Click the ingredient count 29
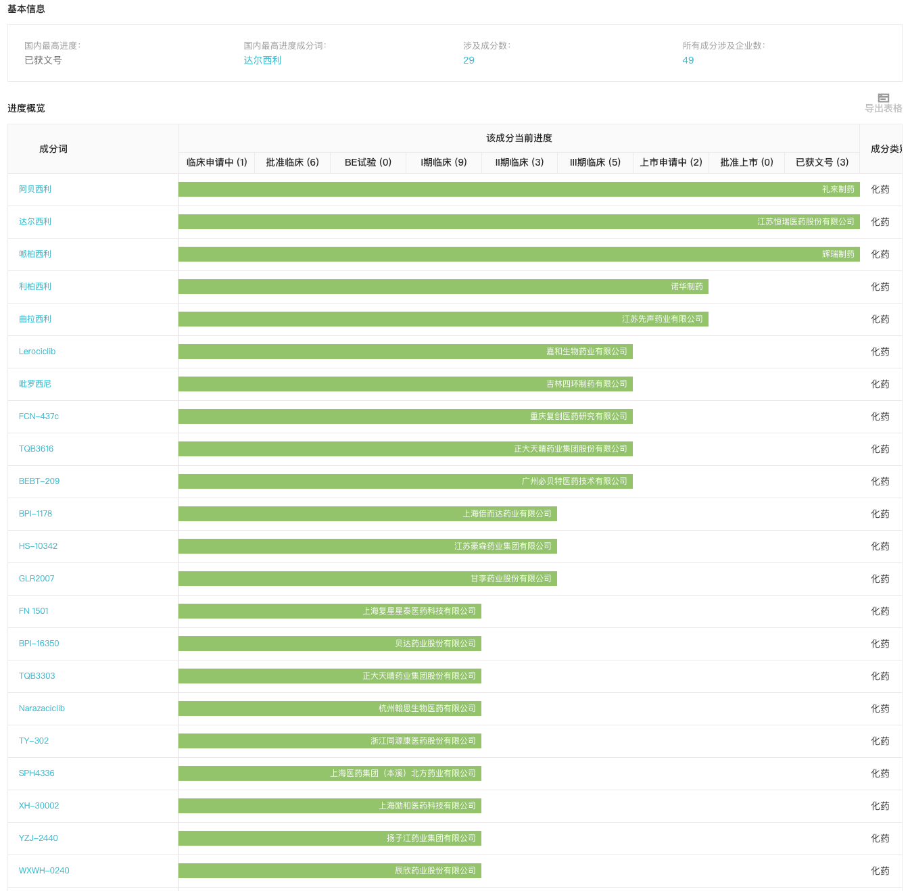This screenshot has height=891, width=910. 469,60
